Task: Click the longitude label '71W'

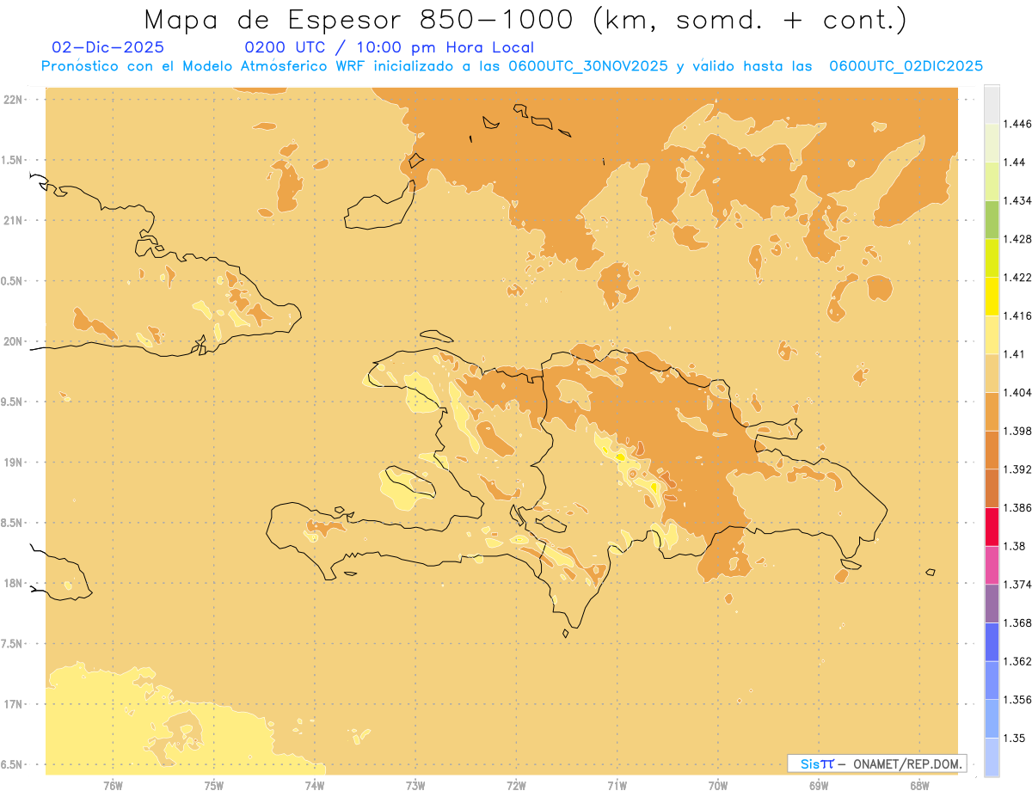Action: click(617, 785)
